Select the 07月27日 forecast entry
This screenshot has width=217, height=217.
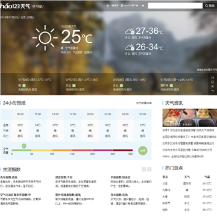[x=82, y=84]
